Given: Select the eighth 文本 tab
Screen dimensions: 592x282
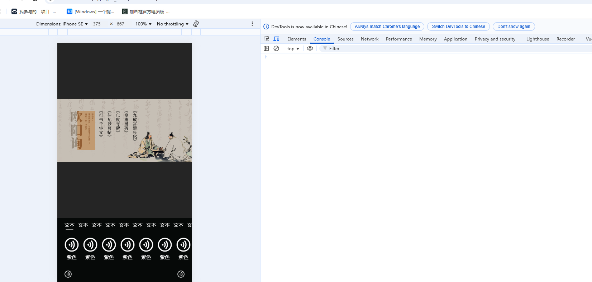Looking at the screenshot, I should (165, 225).
